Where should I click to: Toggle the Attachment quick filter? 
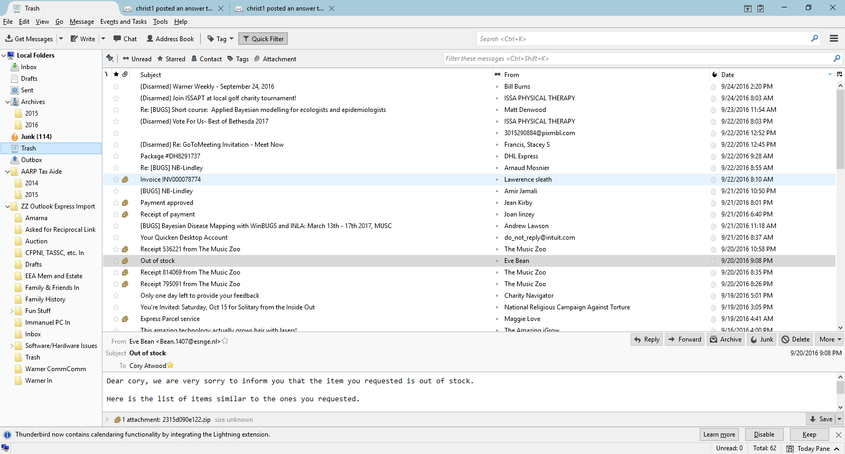275,59
